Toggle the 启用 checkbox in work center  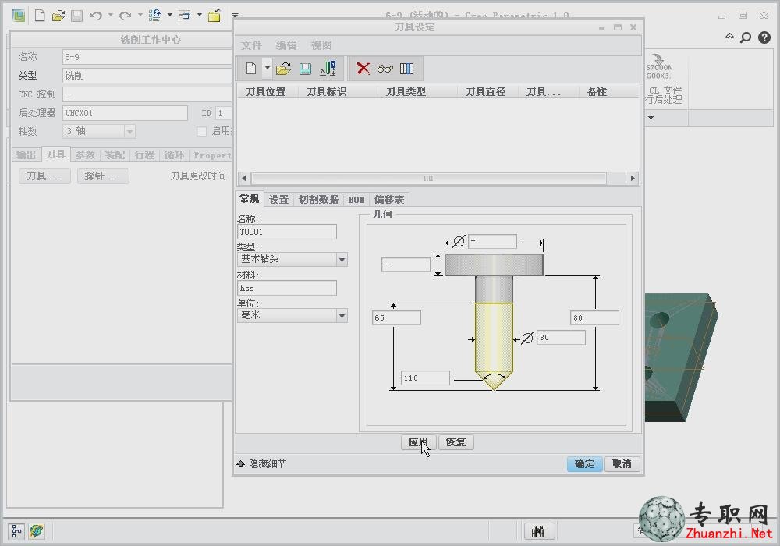pyautogui.click(x=201, y=131)
